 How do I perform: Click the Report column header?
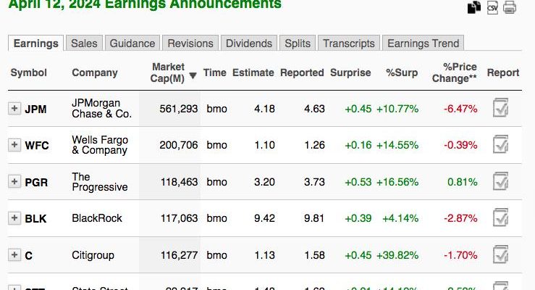pos(503,72)
